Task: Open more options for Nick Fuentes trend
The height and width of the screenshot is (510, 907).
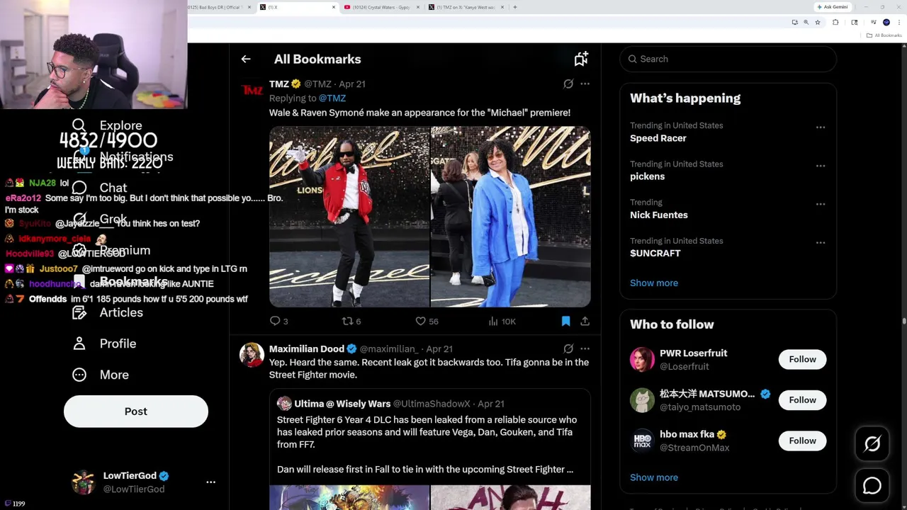Action: click(821, 204)
